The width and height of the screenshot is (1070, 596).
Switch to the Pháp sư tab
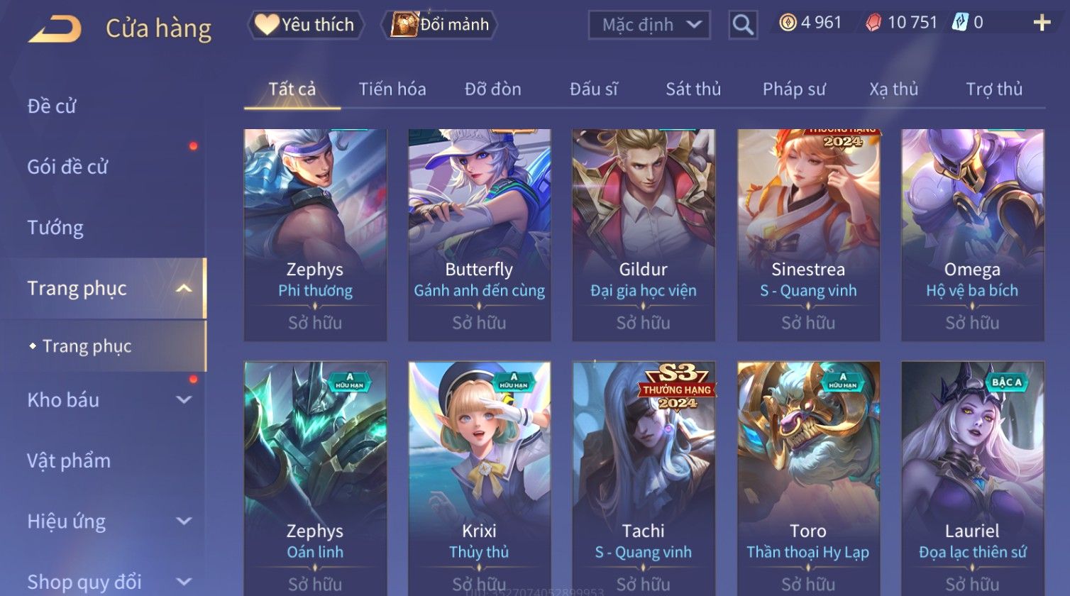794,89
